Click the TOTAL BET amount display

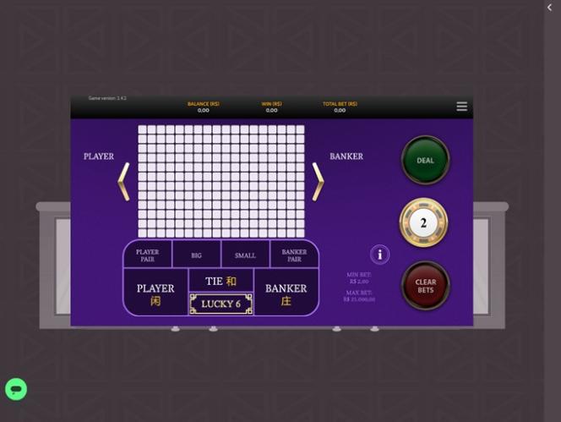click(x=340, y=110)
